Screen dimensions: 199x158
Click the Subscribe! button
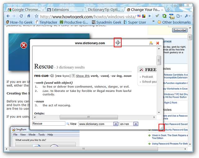[x=180, y=30]
